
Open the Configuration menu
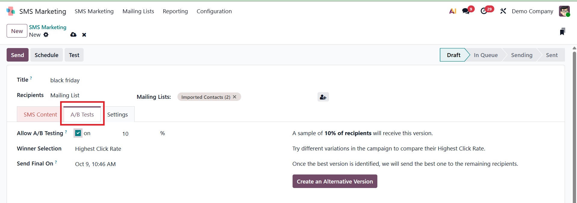point(214,11)
